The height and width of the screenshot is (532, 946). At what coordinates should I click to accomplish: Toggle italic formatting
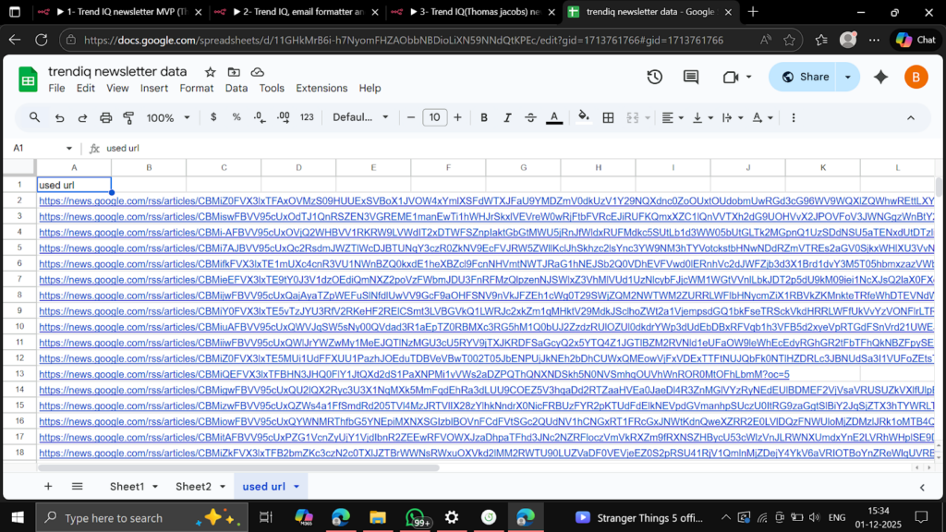[x=507, y=117]
